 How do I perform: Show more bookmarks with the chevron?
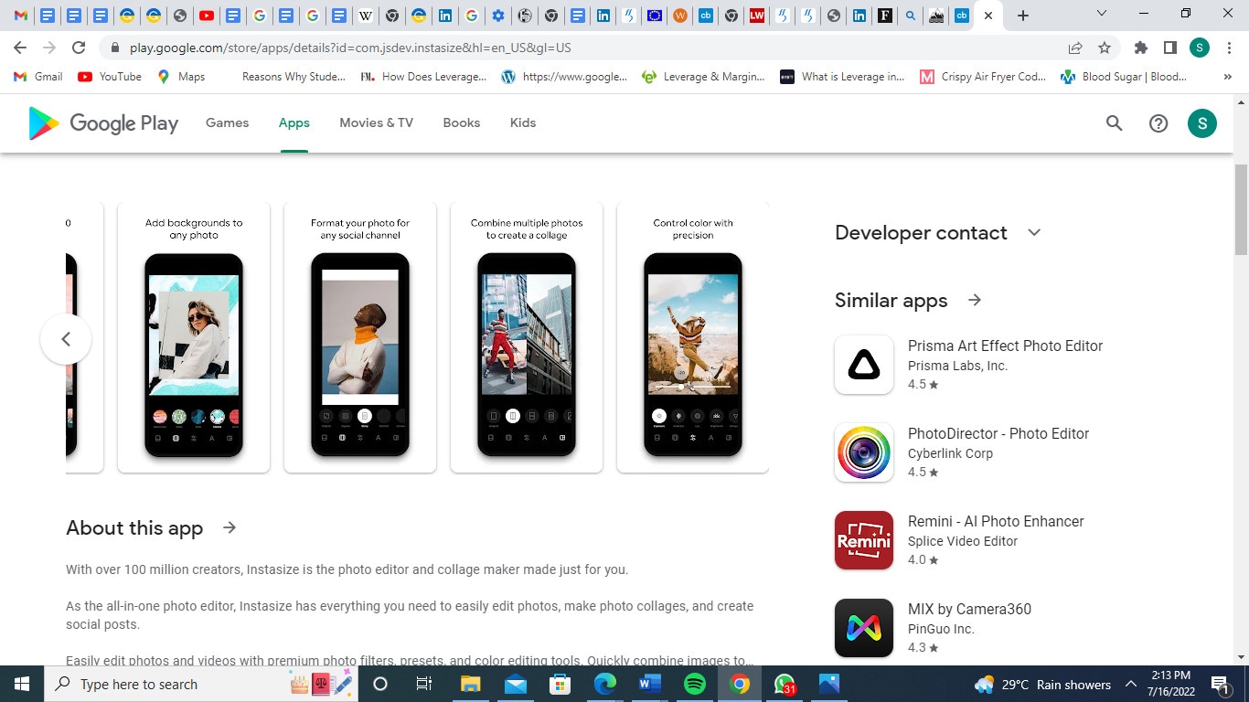pyautogui.click(x=1227, y=77)
